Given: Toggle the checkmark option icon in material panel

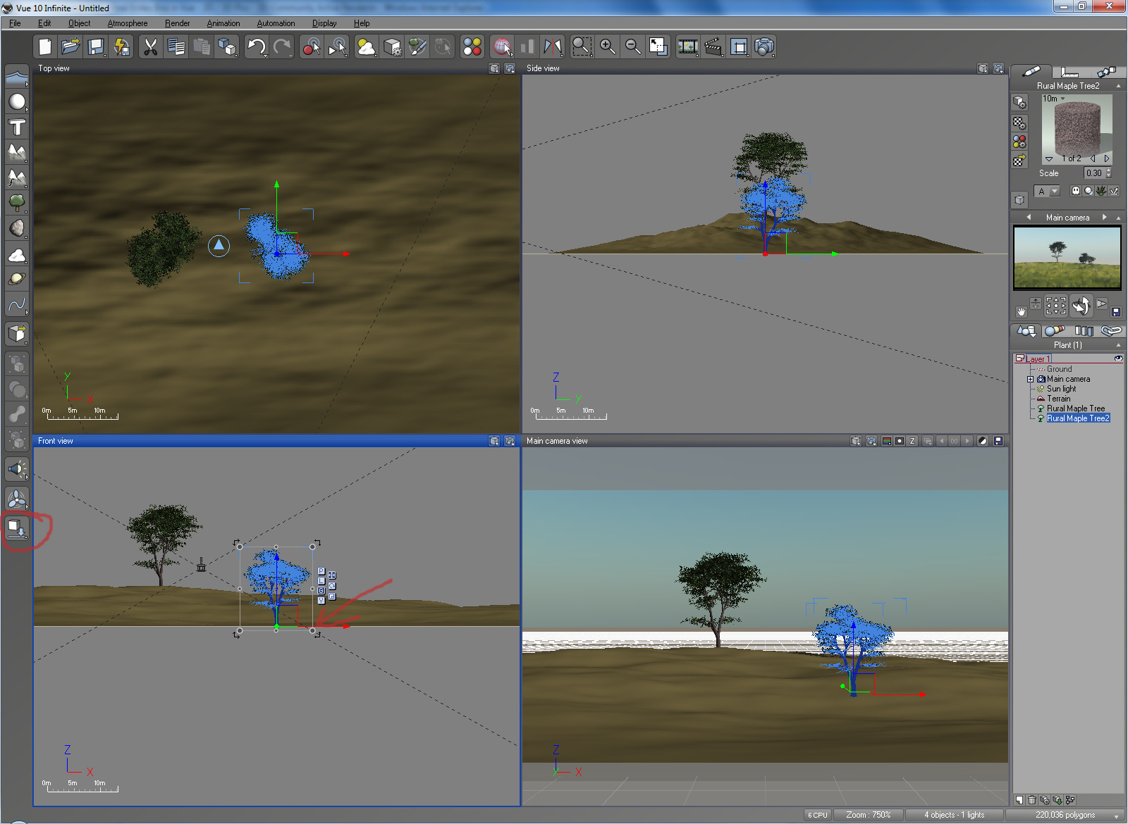Looking at the screenshot, I should click(x=1114, y=191).
